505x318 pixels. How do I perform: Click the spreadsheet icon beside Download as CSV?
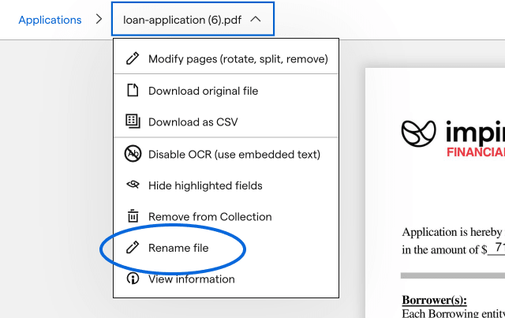tap(133, 122)
